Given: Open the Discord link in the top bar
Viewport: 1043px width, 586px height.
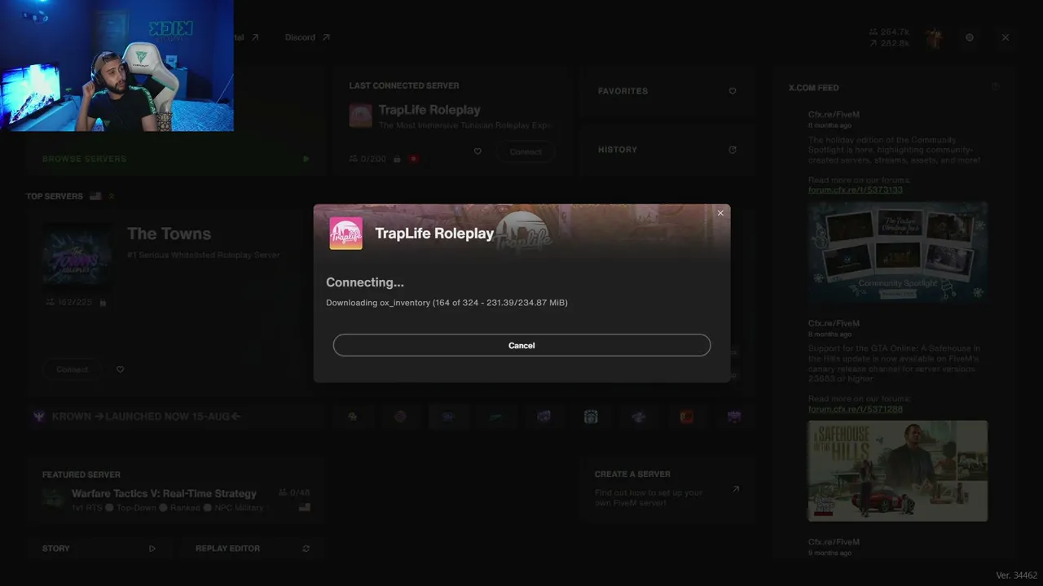Looking at the screenshot, I should [x=307, y=37].
